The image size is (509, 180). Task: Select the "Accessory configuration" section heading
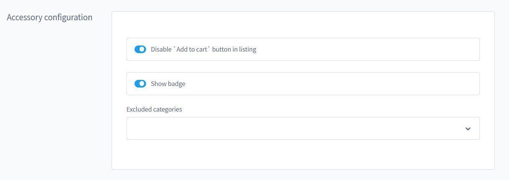(49, 17)
